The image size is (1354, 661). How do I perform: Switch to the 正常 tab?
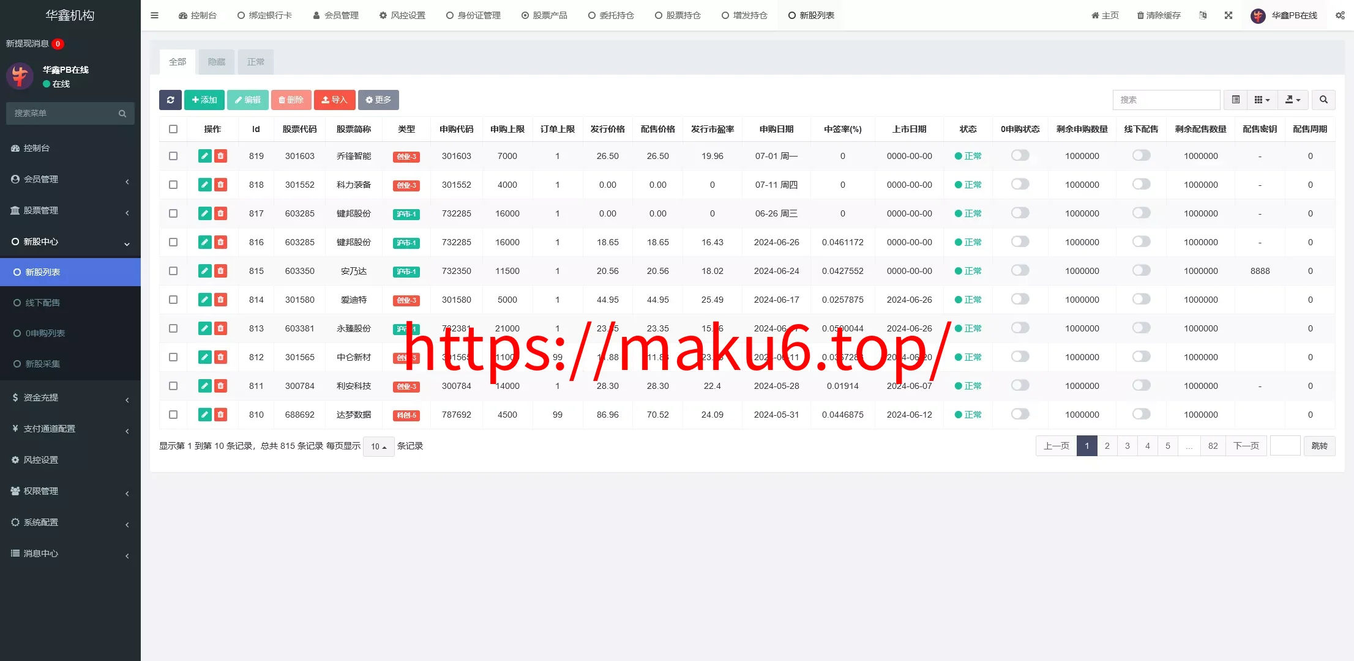coord(256,62)
